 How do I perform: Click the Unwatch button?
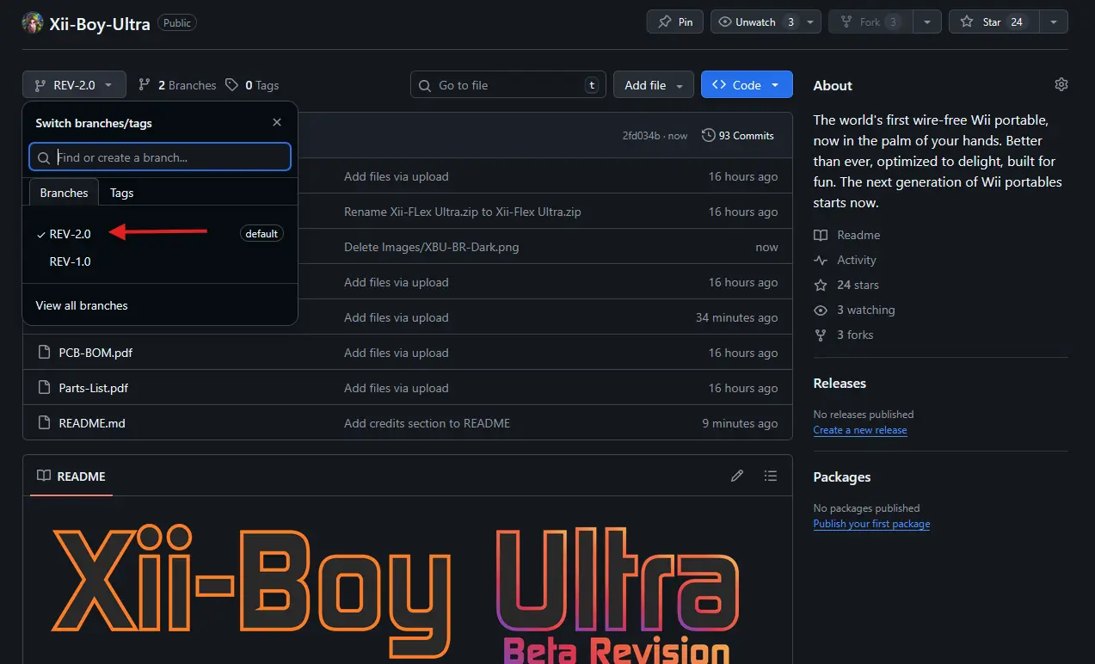pos(758,22)
